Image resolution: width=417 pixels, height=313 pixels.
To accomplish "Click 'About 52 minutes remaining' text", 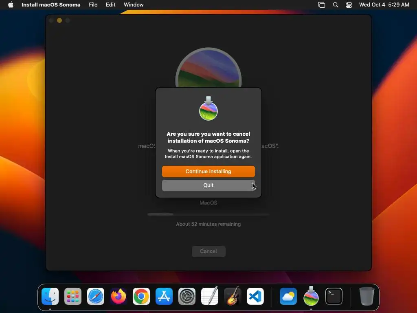I will 208,224.
